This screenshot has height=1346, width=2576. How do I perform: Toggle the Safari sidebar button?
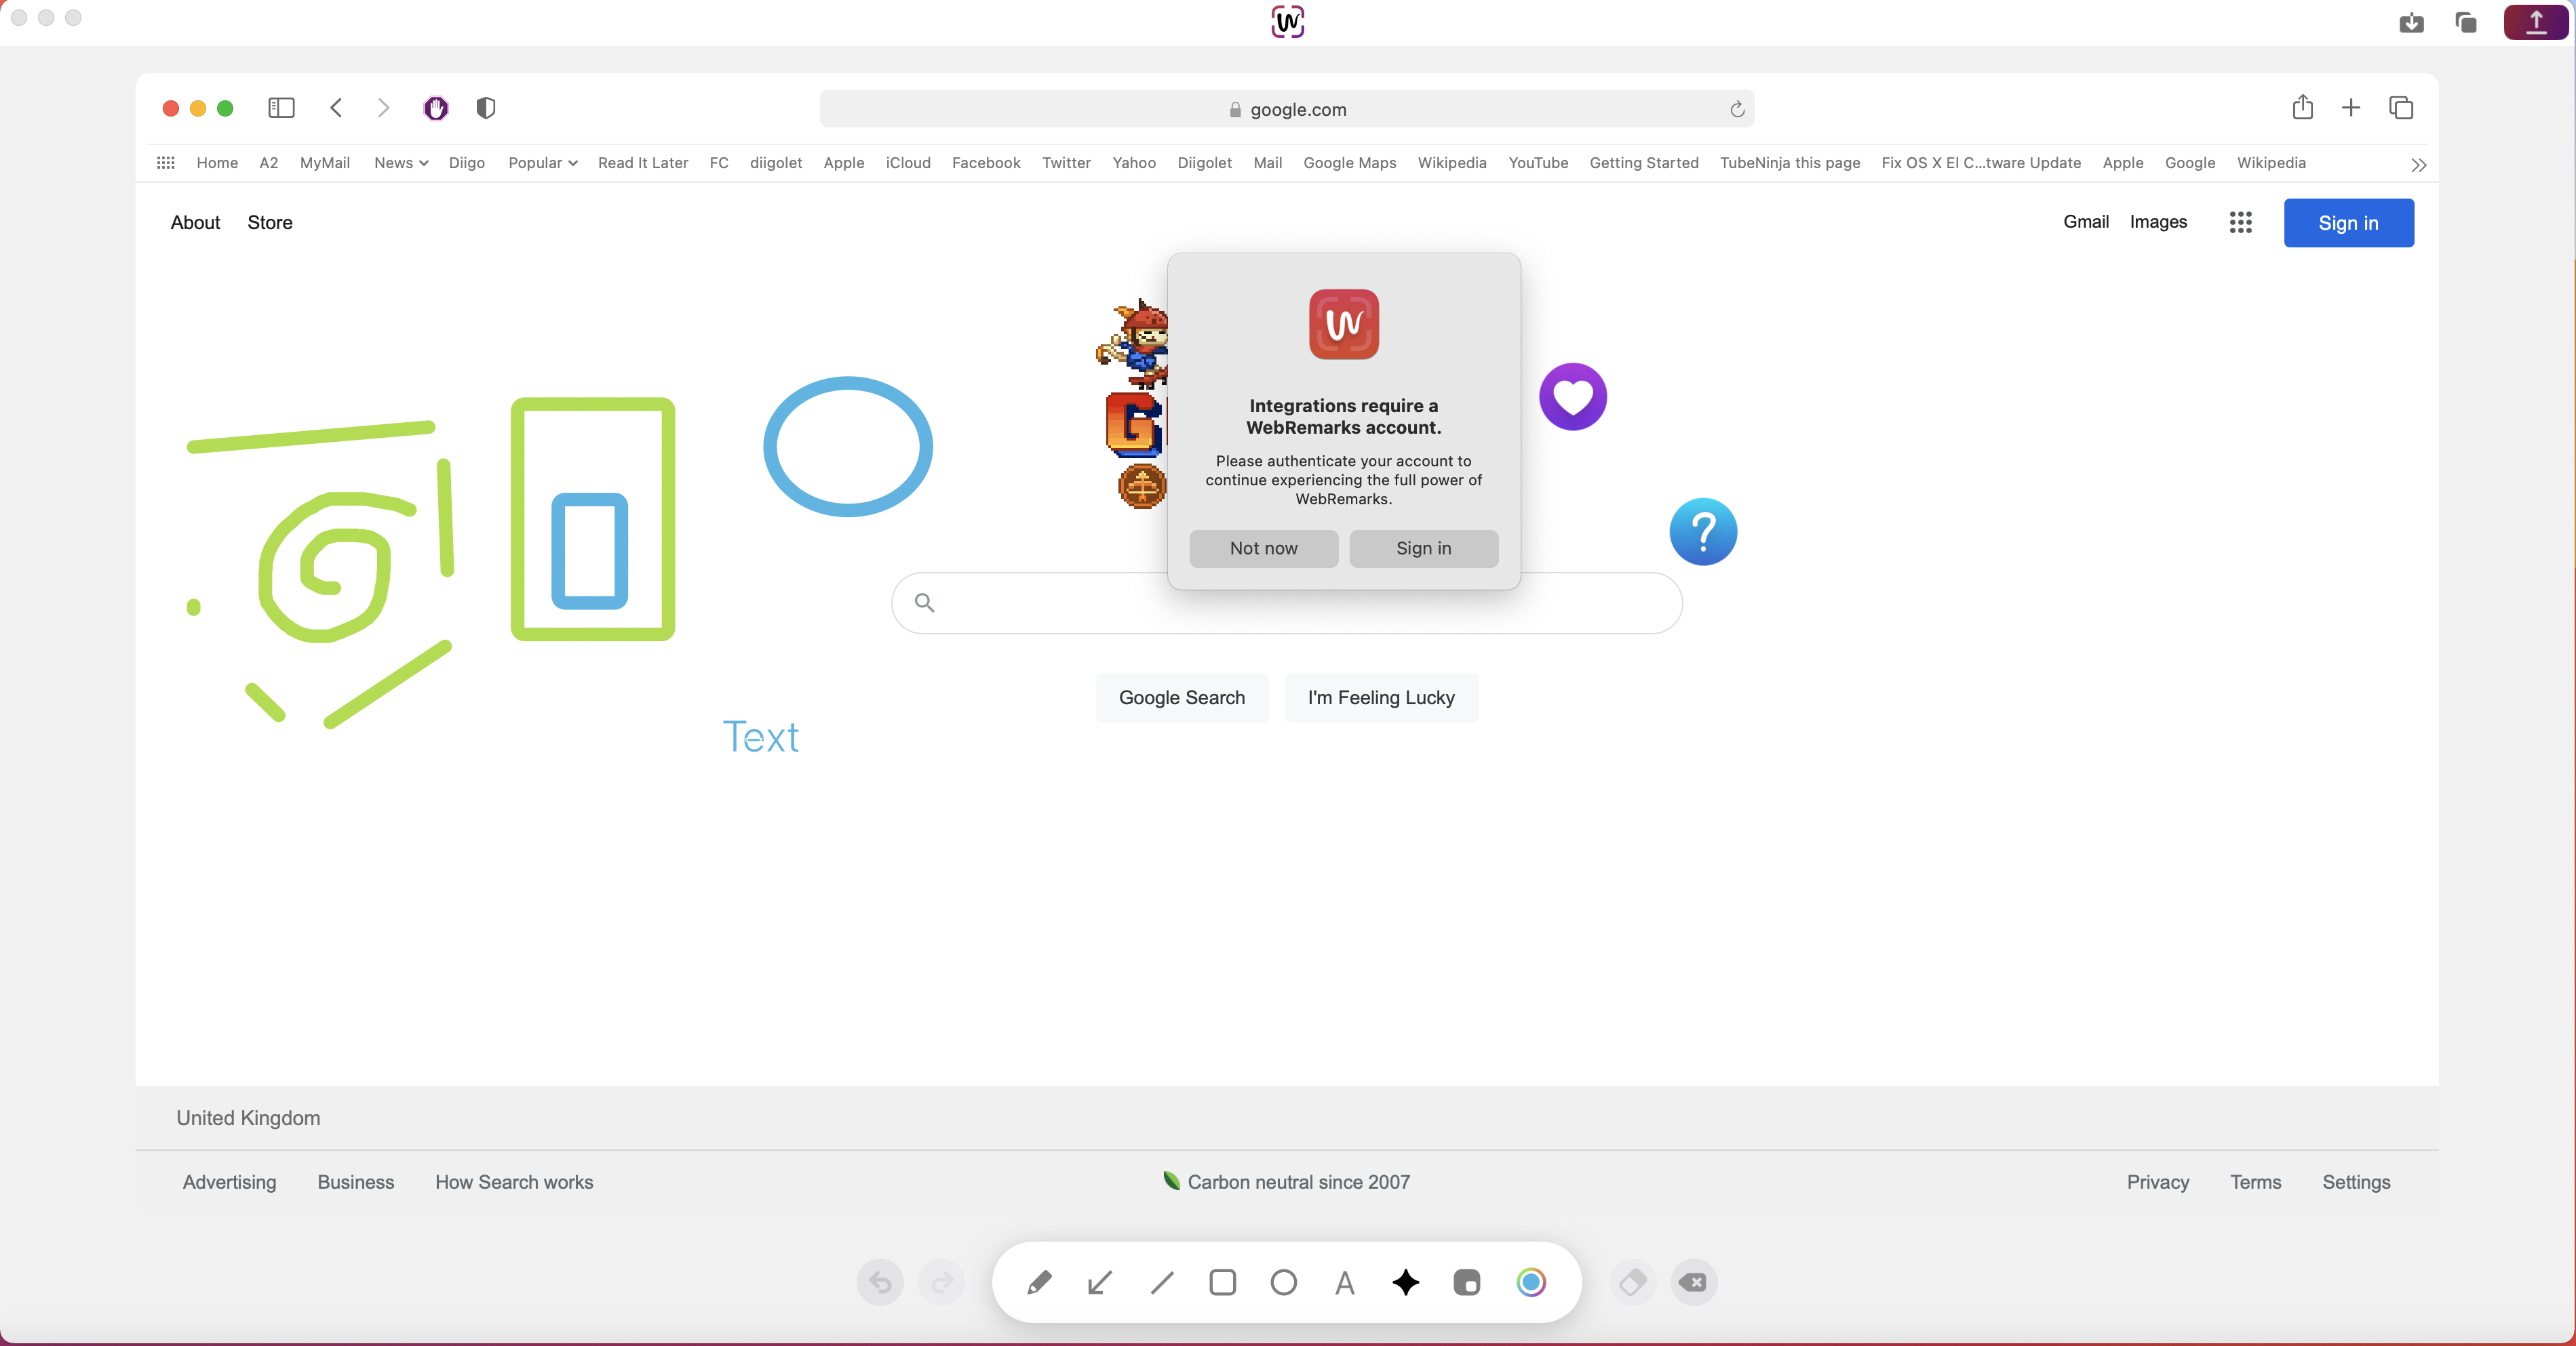281,108
